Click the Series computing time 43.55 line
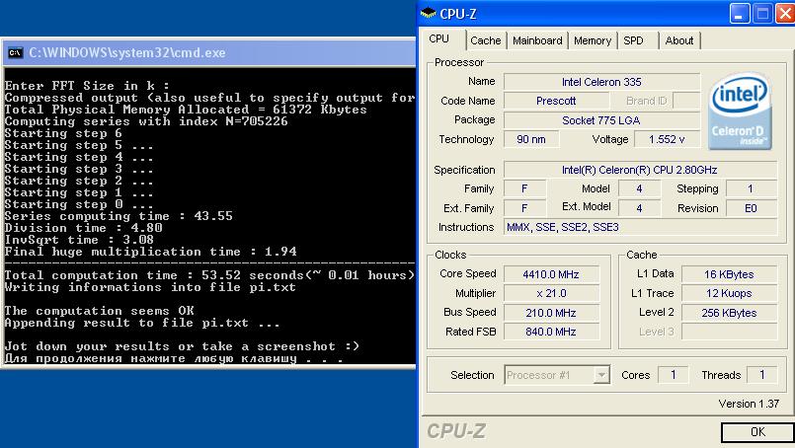Image resolution: width=795 pixels, height=448 pixels. pyautogui.click(x=119, y=216)
